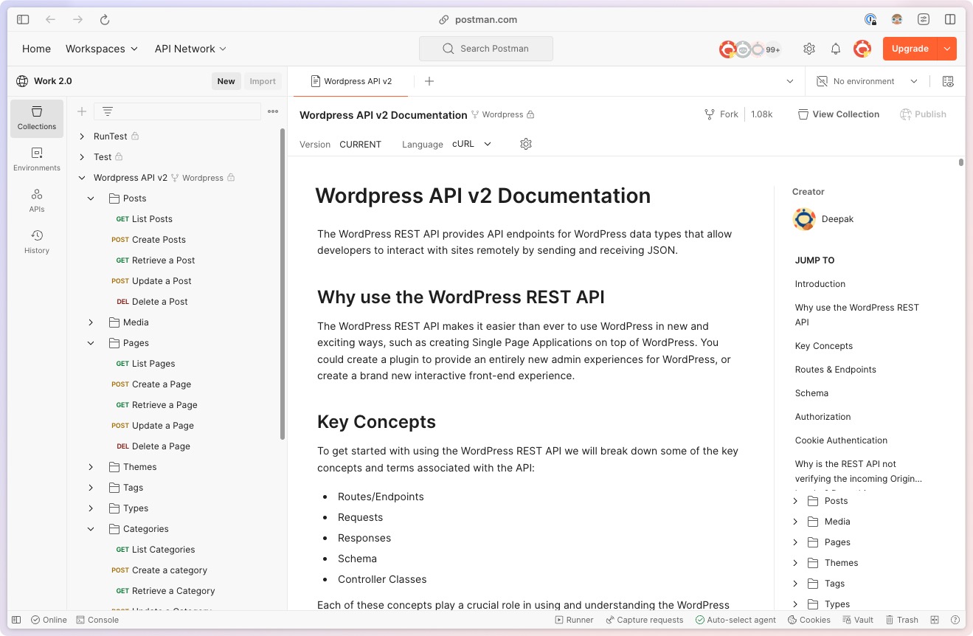The width and height of the screenshot is (973, 636).
Task: Open the History sidebar panel
Action: (36, 242)
